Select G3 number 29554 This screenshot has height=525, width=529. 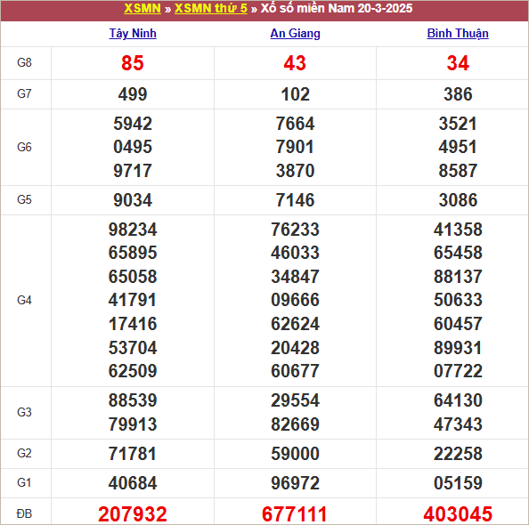tap(295, 400)
